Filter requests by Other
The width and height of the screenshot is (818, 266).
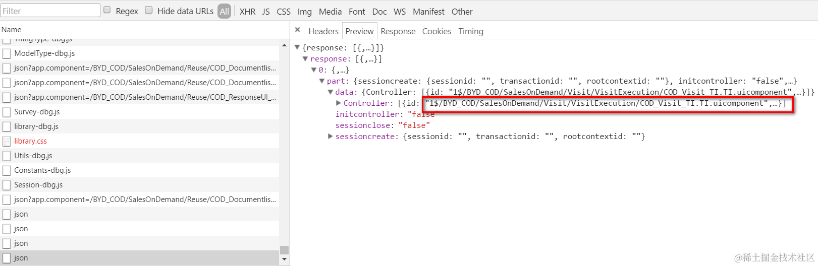pyautogui.click(x=462, y=12)
